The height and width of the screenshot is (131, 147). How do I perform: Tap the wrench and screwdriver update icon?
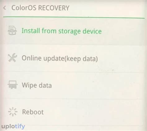click(x=12, y=58)
